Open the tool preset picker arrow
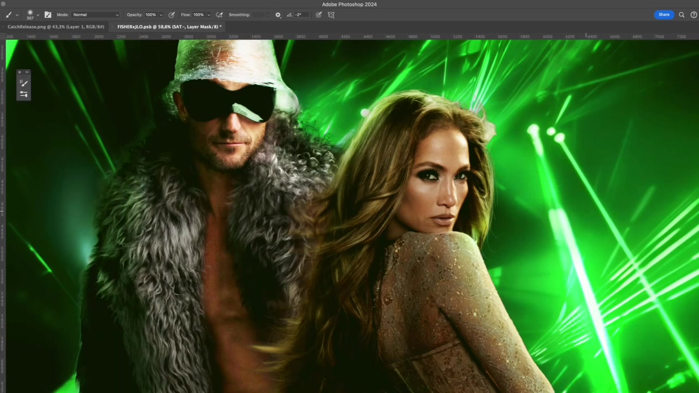The height and width of the screenshot is (393, 699). 17,15
